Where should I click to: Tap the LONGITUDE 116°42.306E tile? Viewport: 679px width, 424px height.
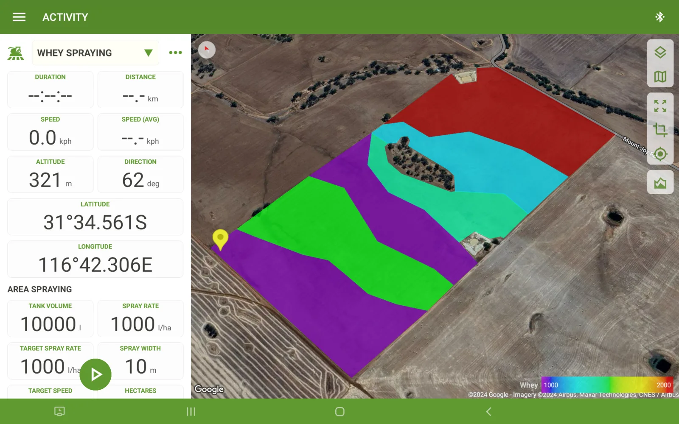coord(95,259)
